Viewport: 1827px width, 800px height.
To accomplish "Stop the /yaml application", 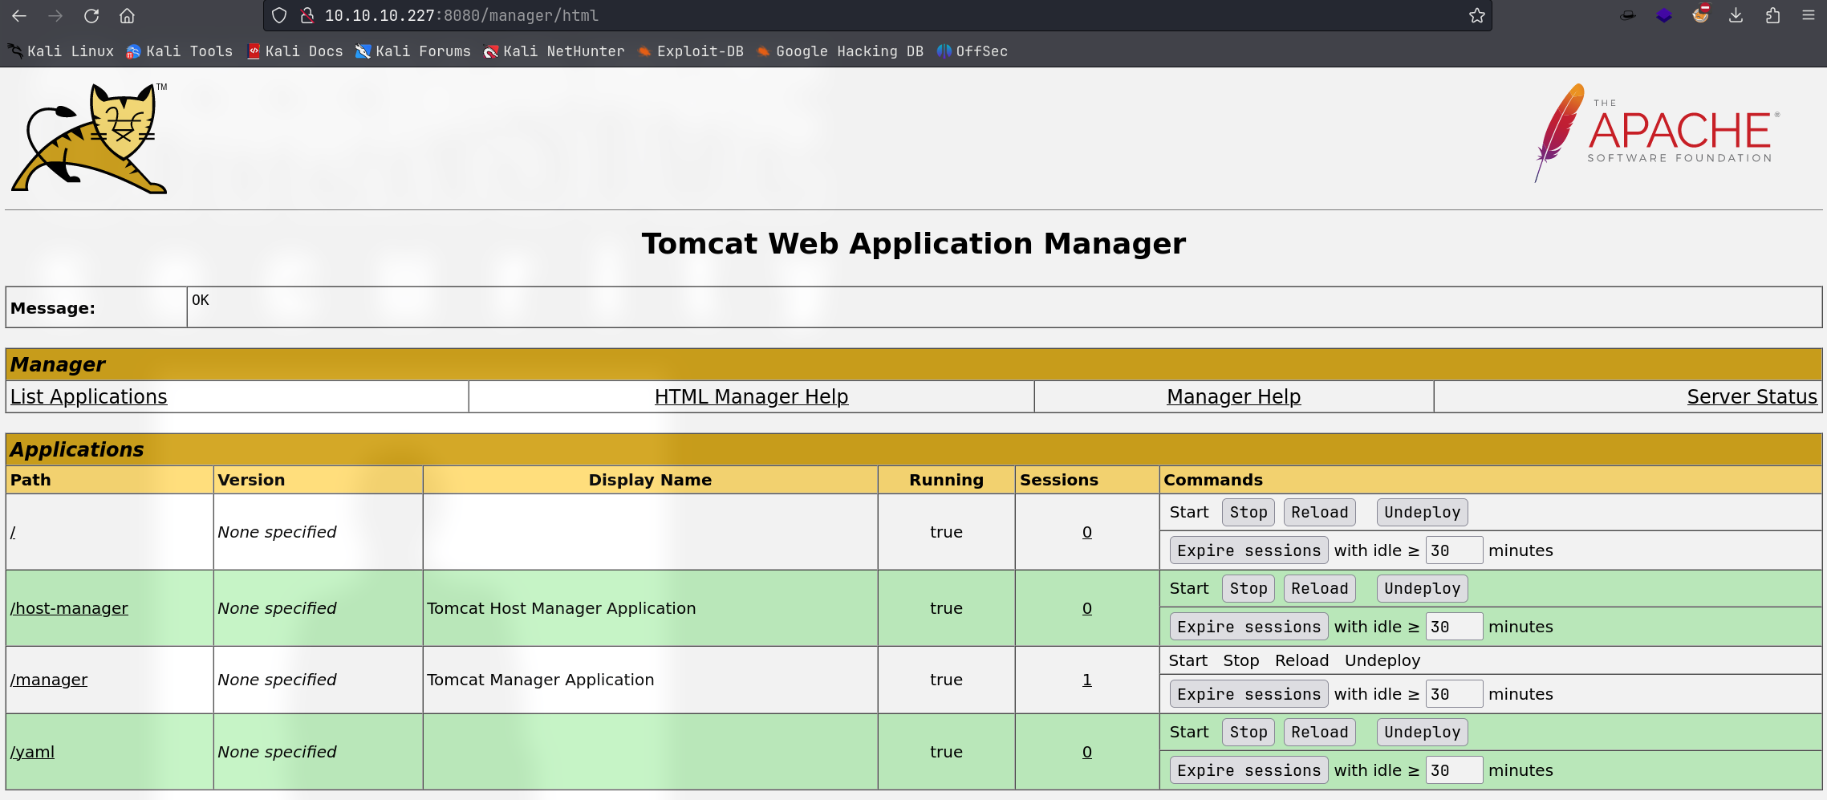I will click(1248, 732).
